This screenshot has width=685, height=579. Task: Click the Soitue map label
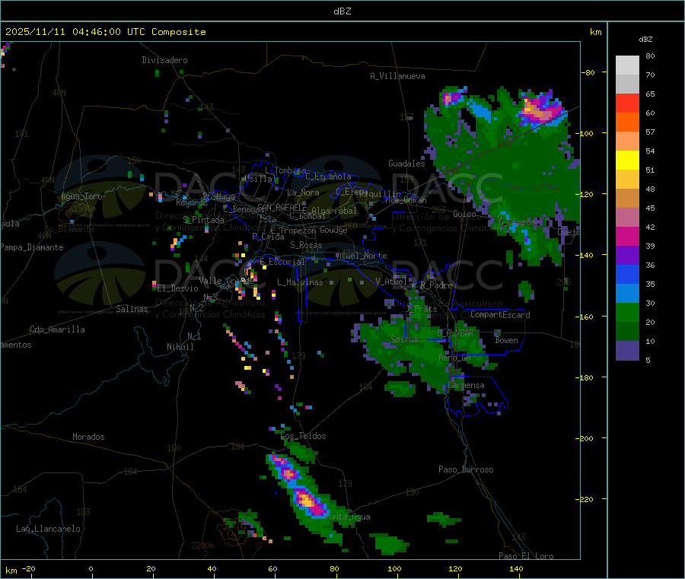404,339
